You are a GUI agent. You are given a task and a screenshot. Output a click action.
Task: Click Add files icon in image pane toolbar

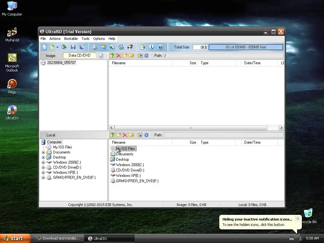pyautogui.click(x=140, y=55)
